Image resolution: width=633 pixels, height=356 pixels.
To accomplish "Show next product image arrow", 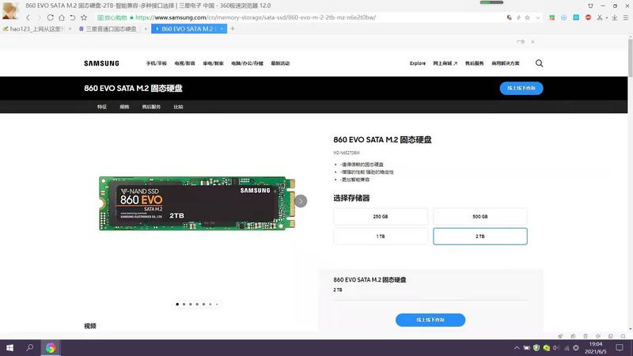I will click(301, 201).
